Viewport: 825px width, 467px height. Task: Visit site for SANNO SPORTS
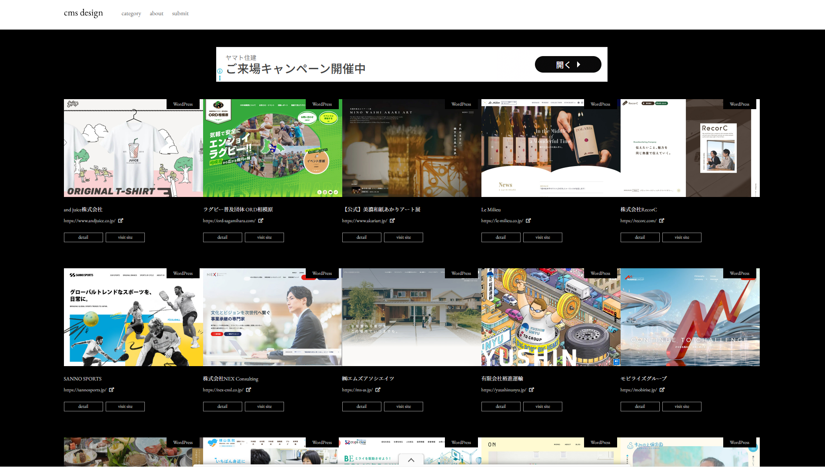125,407
